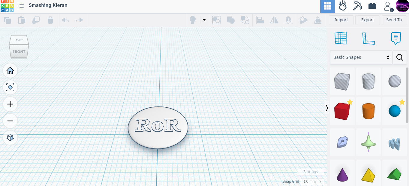Image resolution: width=409 pixels, height=186 pixels.
Task: Click the Home view button
Action: (10, 71)
